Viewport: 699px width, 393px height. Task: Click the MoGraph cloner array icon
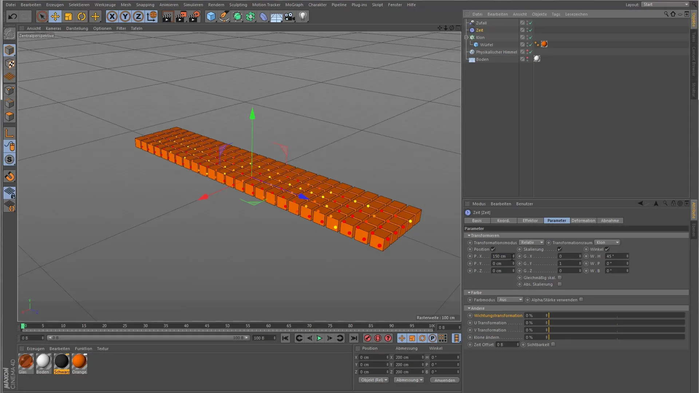click(x=250, y=16)
